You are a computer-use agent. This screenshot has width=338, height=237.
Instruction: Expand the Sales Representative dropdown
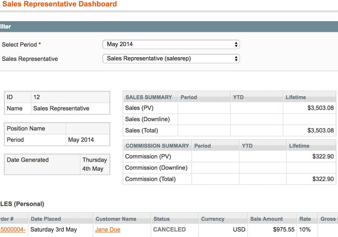click(171, 59)
